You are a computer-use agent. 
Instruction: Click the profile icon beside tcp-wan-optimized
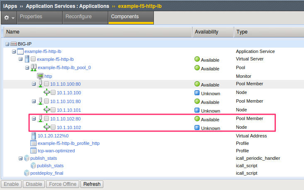pyautogui.click(x=33, y=151)
